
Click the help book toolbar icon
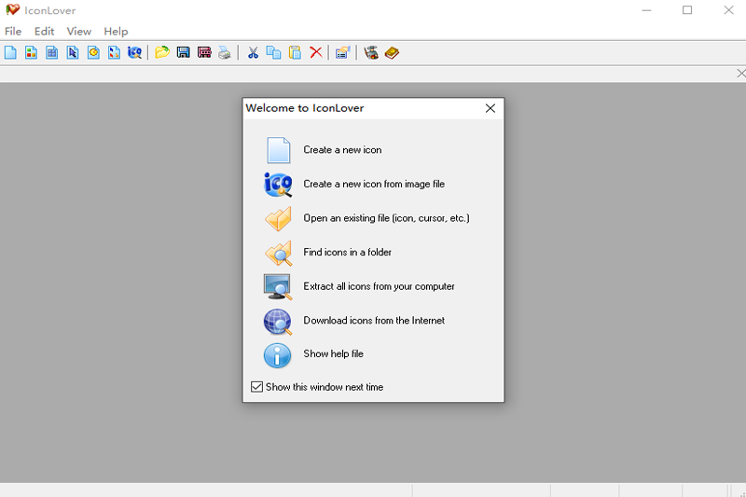392,53
